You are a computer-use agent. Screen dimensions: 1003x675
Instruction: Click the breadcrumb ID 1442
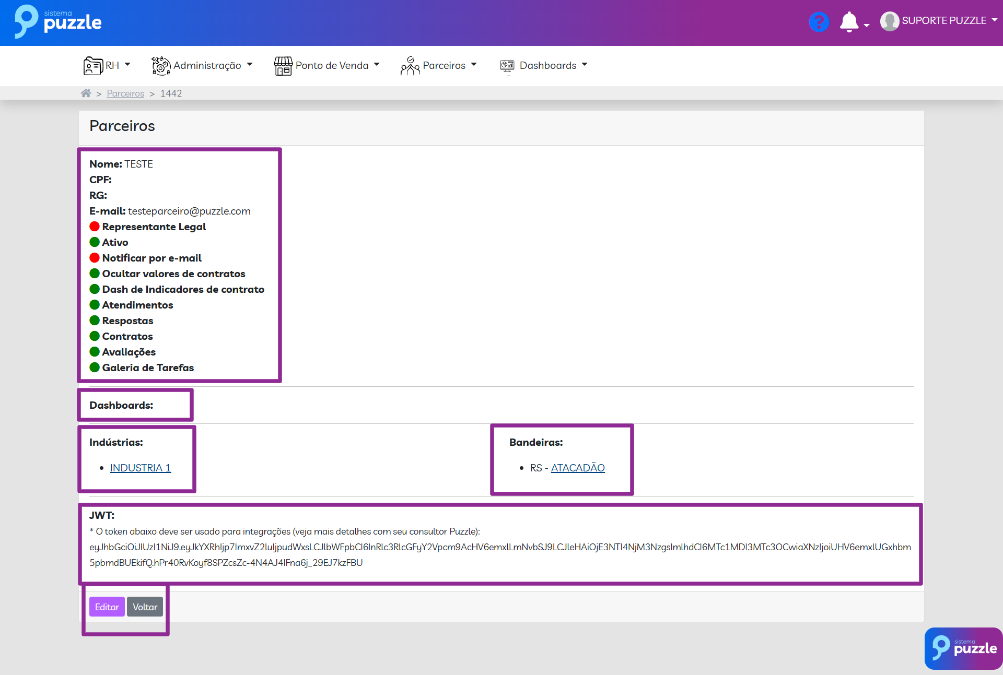(x=171, y=93)
